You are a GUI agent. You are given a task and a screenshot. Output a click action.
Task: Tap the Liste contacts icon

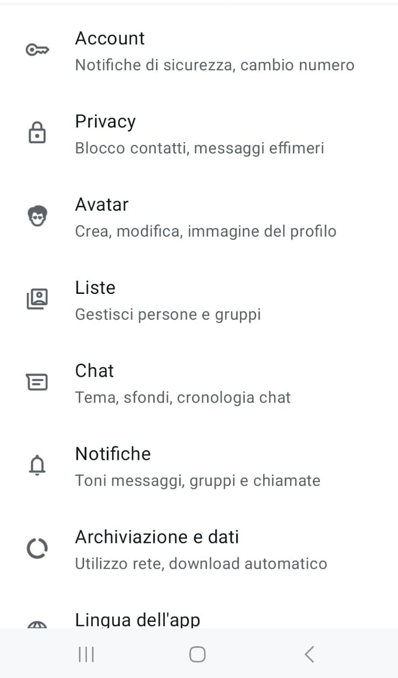click(37, 299)
